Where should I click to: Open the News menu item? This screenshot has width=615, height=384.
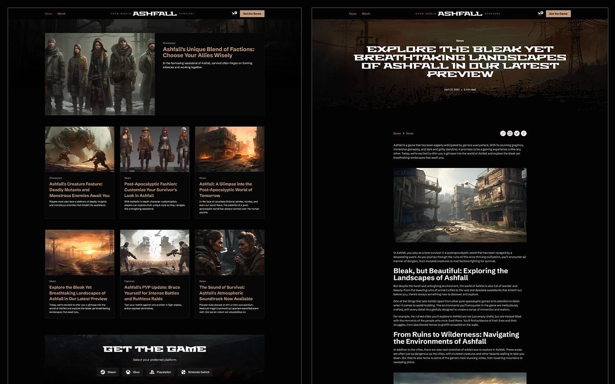click(x=48, y=13)
